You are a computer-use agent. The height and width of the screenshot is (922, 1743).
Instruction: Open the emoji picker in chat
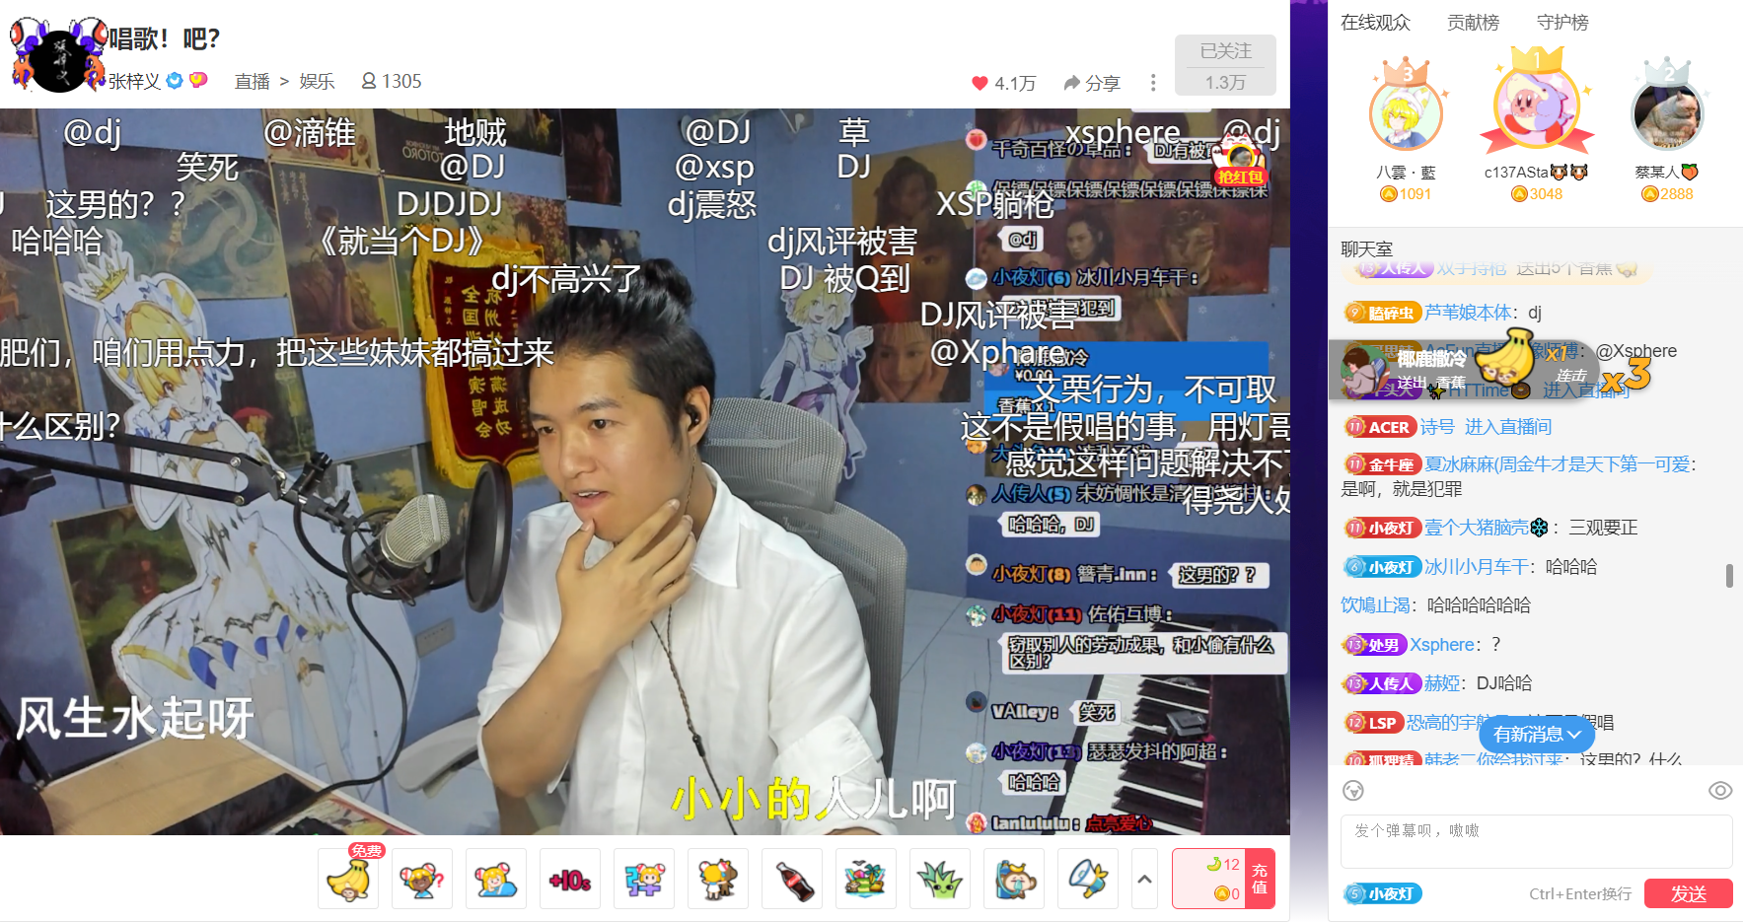point(1353,790)
